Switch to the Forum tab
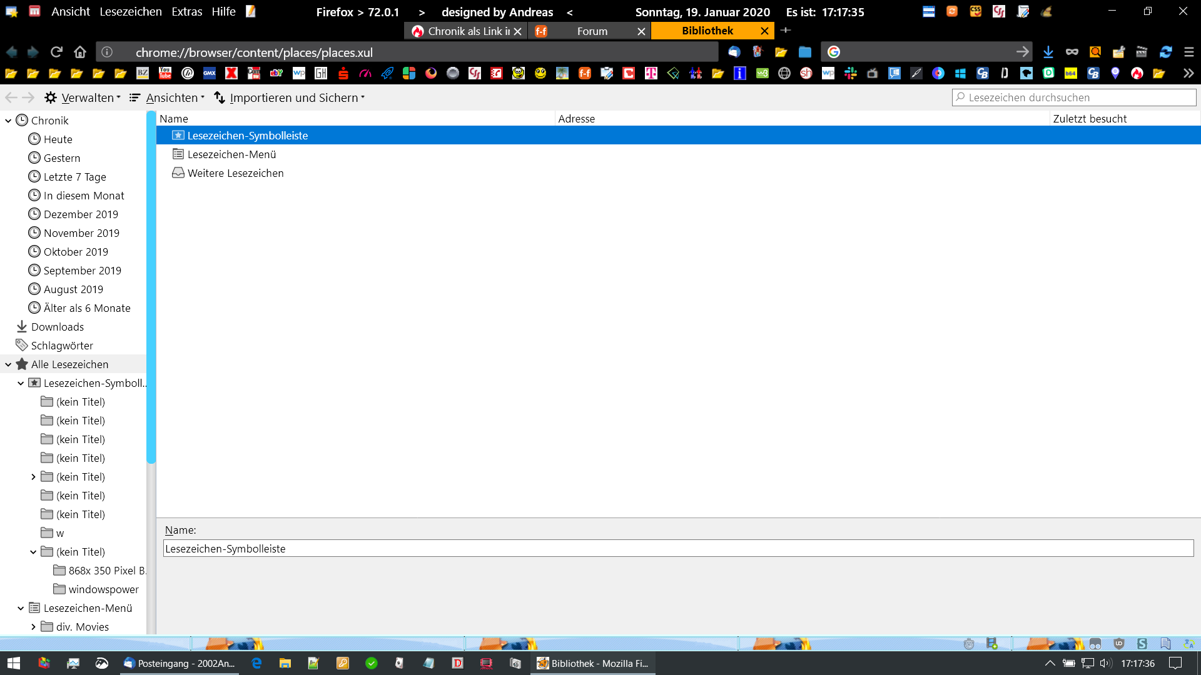Screen dimensions: 1201x675 591,31
